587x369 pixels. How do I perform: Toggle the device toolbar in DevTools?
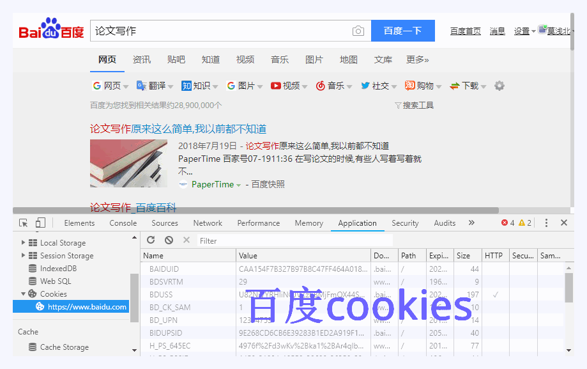click(40, 223)
